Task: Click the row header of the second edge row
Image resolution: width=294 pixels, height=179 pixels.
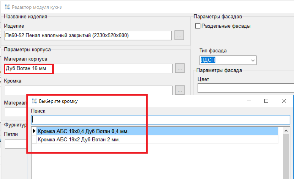Action: (x=34, y=140)
